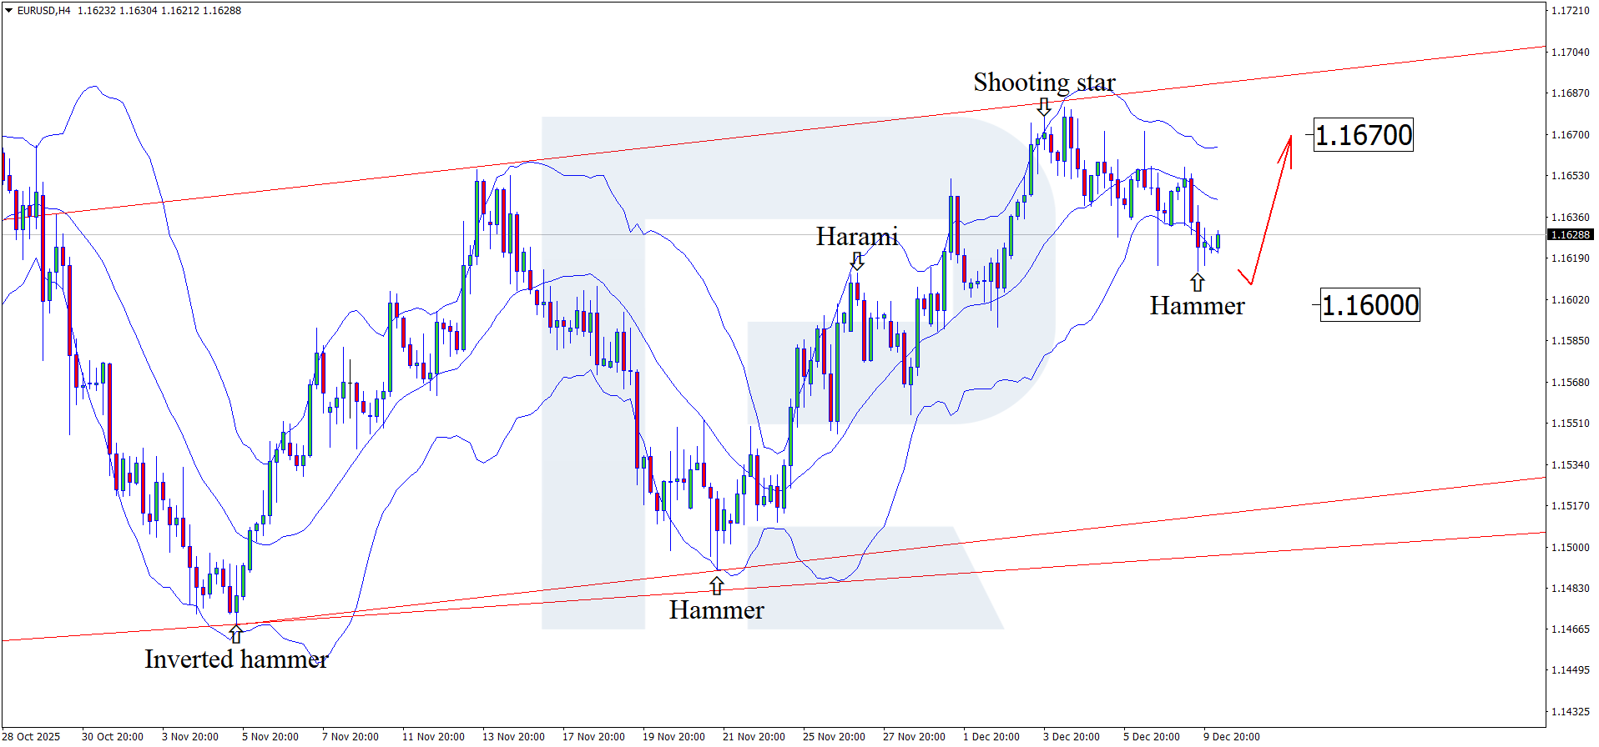The image size is (1599, 747).
Task: Click the arrow icon under Shooting star
Action: tap(1044, 107)
